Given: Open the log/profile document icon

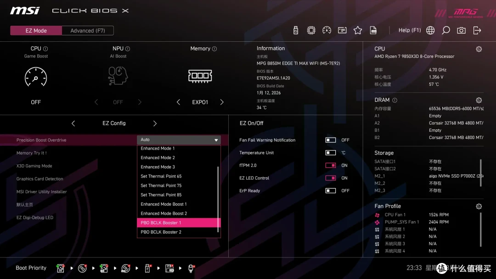Looking at the screenshot, I should tap(373, 30).
